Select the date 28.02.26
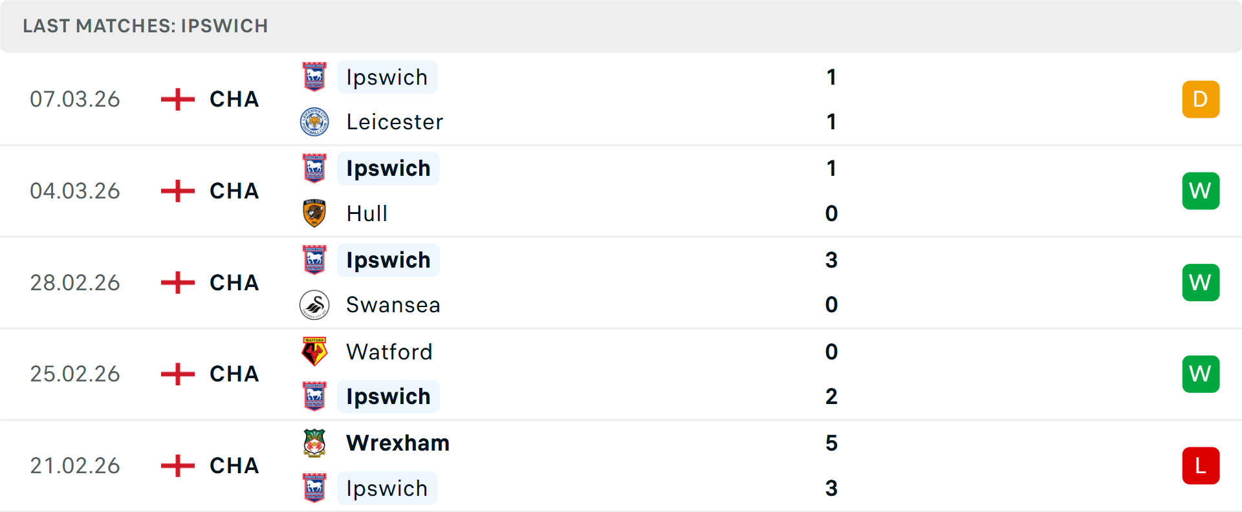The height and width of the screenshot is (512, 1242). click(x=74, y=283)
